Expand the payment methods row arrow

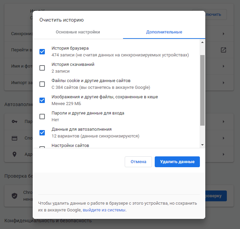coord(223,138)
